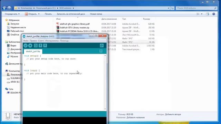This screenshot has width=221, height=124.
Task: Sort by Тип column header
Action: pyautogui.click(x=124, y=19)
